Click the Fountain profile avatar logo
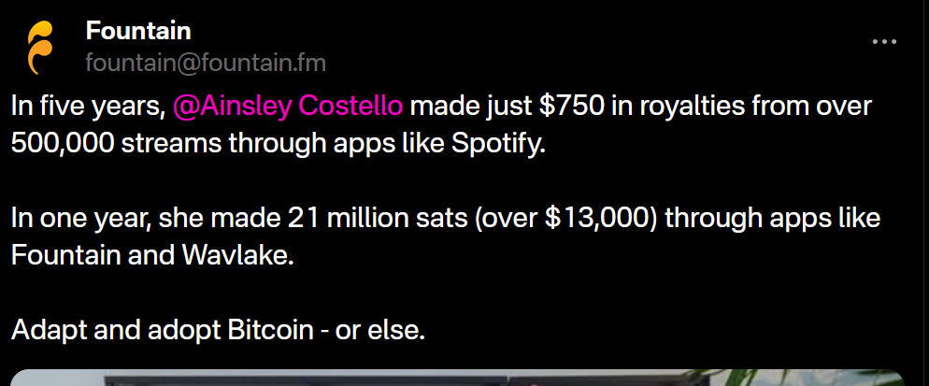Image resolution: width=929 pixels, height=386 pixels. click(39, 47)
